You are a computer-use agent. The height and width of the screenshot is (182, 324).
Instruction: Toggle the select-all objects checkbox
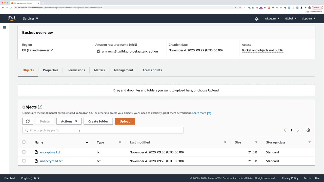click(x=24, y=142)
